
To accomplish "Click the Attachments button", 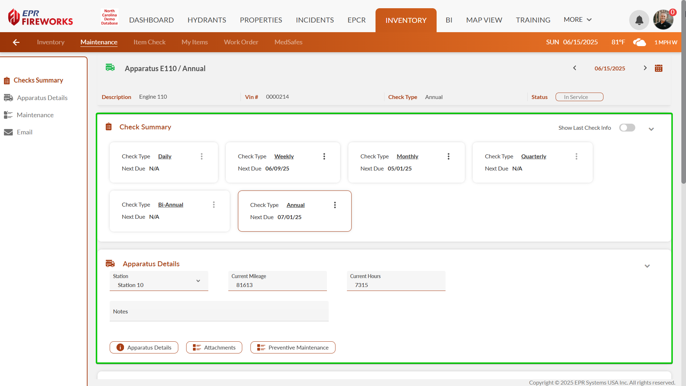I will coord(214,347).
